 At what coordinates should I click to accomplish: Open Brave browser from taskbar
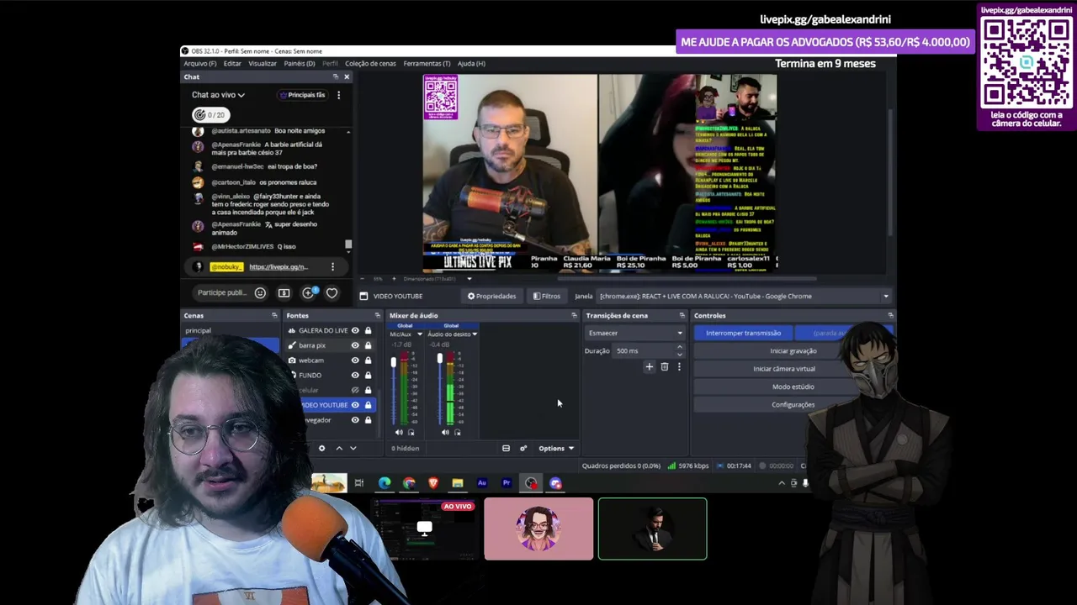click(x=433, y=483)
